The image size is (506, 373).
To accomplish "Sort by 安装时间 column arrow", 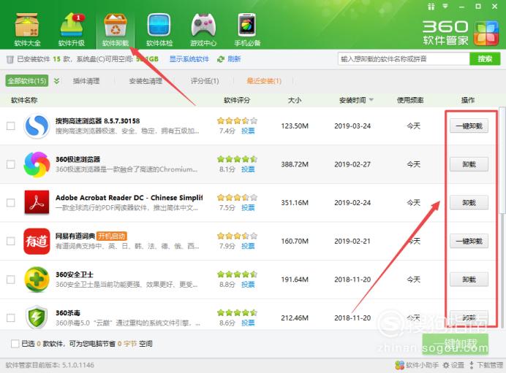I will tap(371, 100).
